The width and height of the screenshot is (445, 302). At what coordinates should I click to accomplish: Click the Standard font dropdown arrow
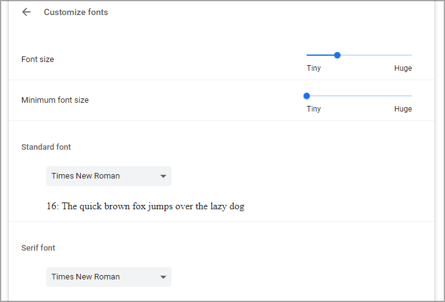(x=163, y=176)
